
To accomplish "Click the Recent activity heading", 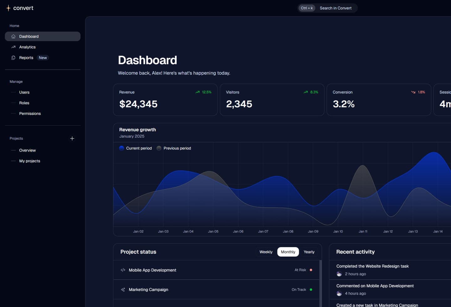I will coord(355,252).
